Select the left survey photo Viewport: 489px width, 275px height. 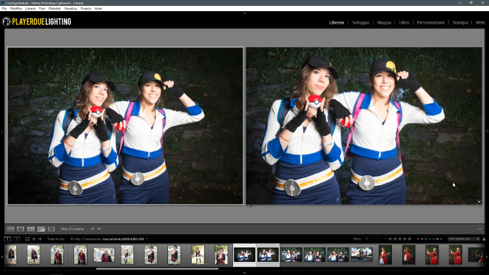tap(125, 126)
